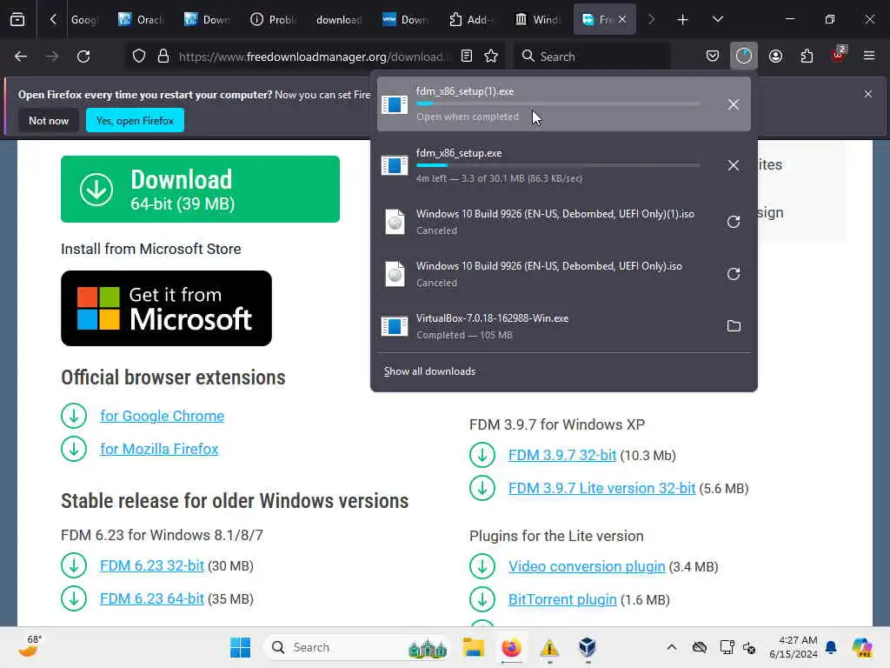
Task: Download FDM 6.23 32-bit
Action: pos(152,565)
